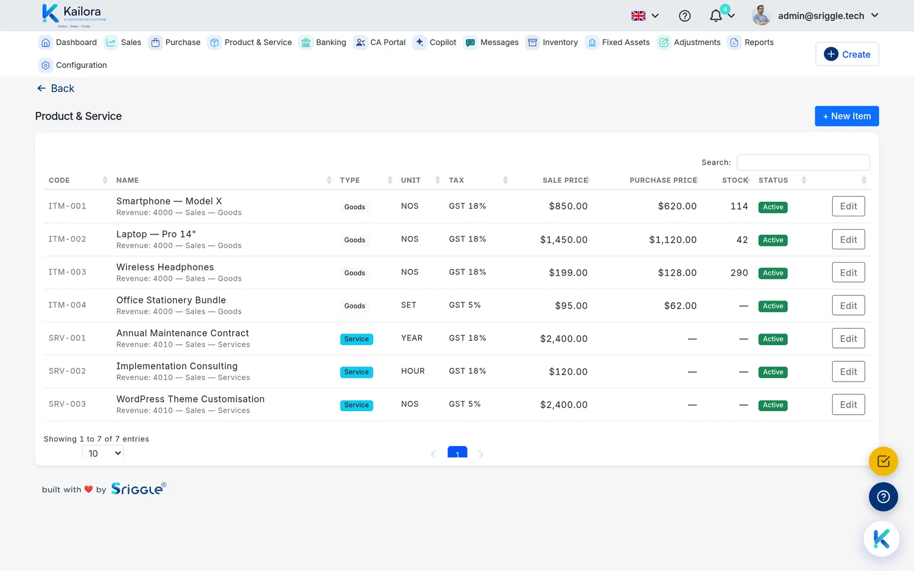Go to Reports menu item
This screenshot has width=914, height=571.
click(x=751, y=43)
